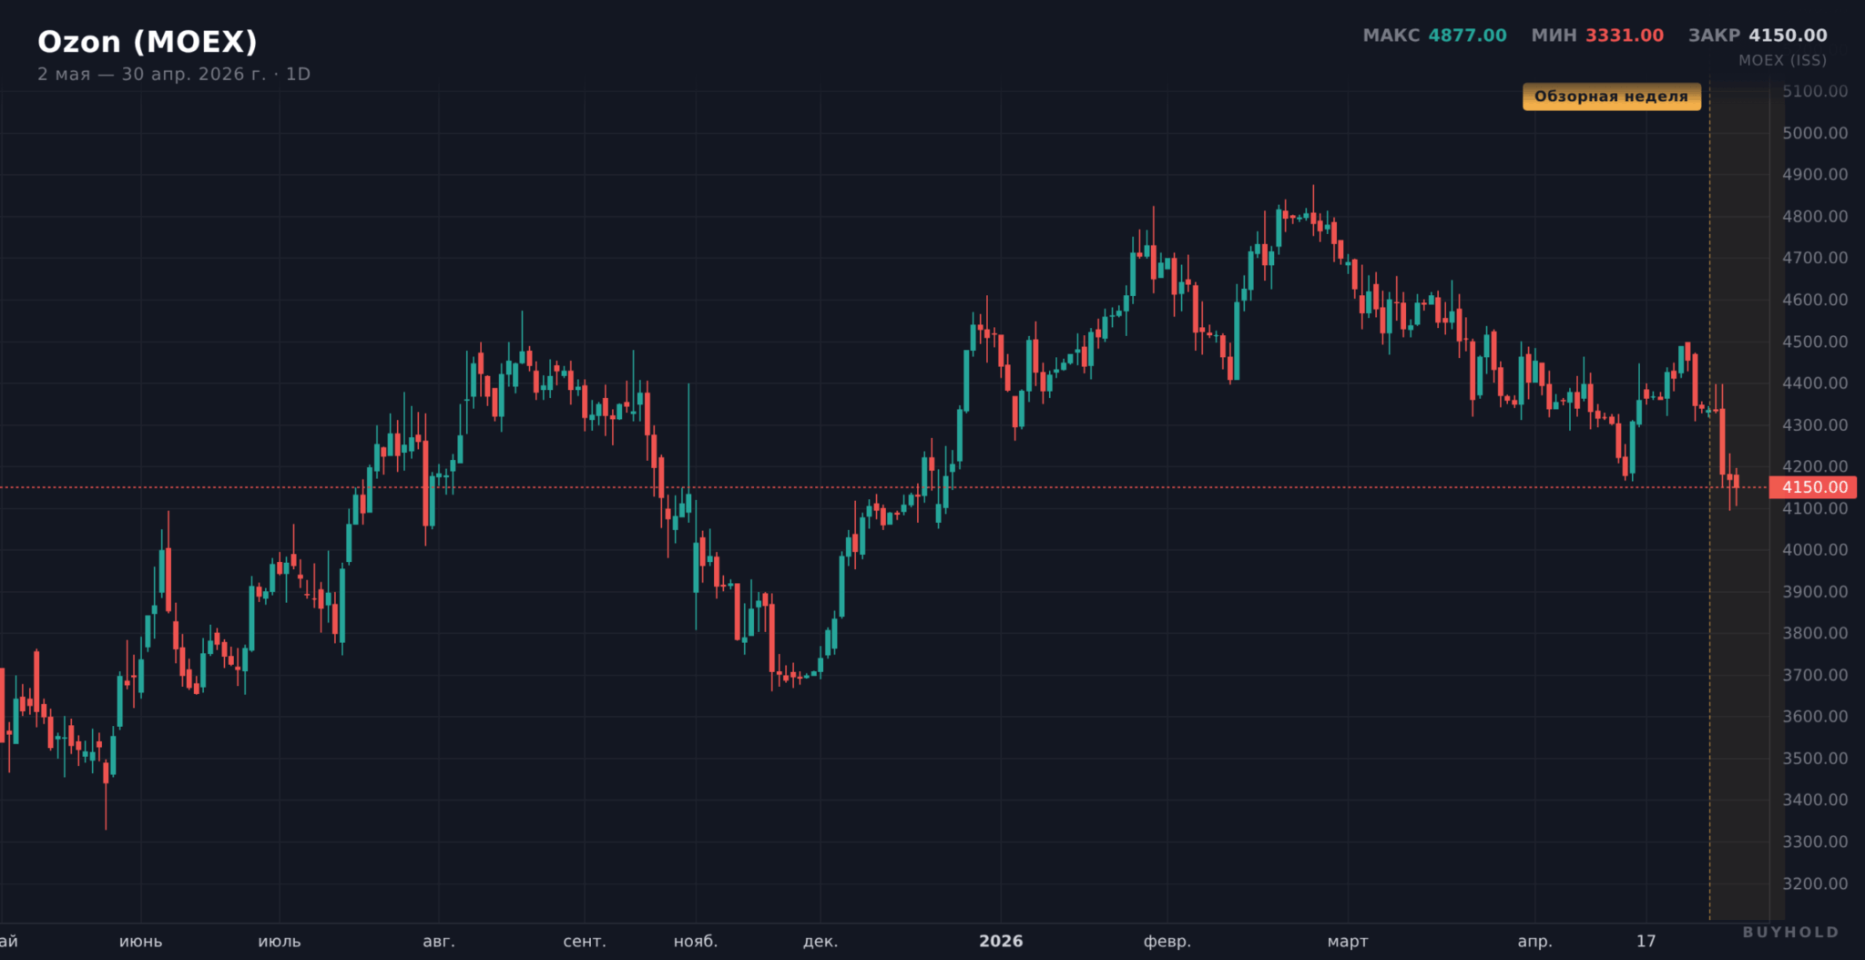Click the 4300.00 price axis label
This screenshot has height=960, width=1865.
point(1815,425)
